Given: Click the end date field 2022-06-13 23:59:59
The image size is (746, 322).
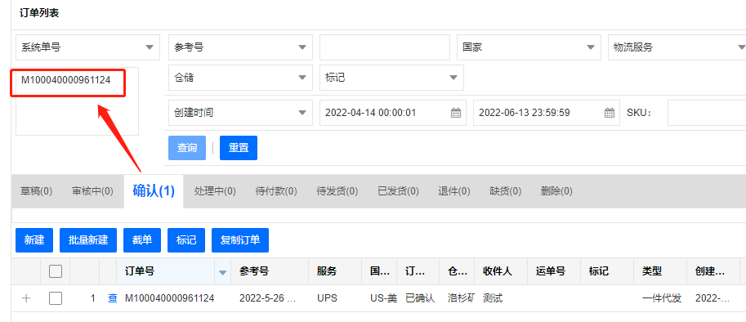Looking at the screenshot, I should point(547,113).
